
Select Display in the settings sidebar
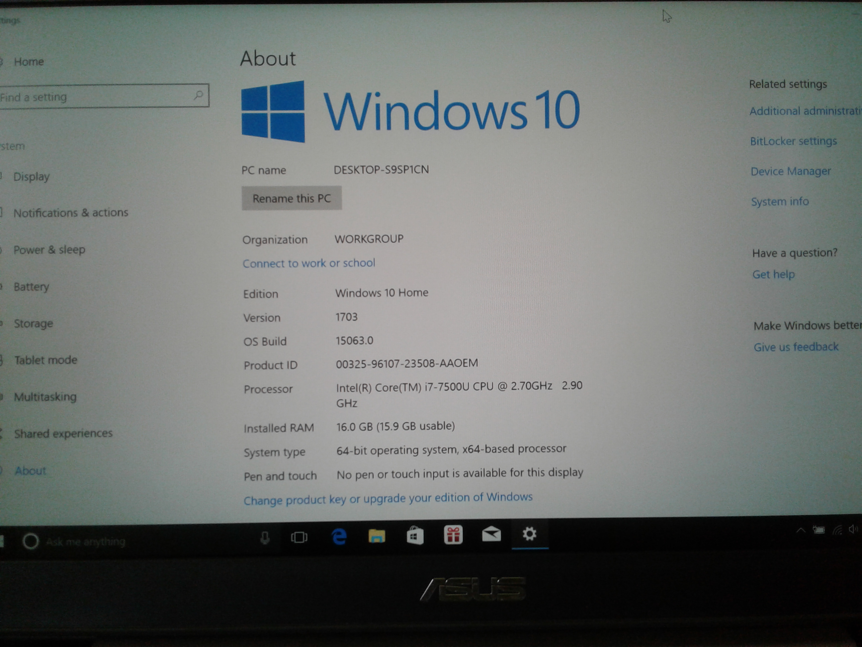[x=31, y=177]
